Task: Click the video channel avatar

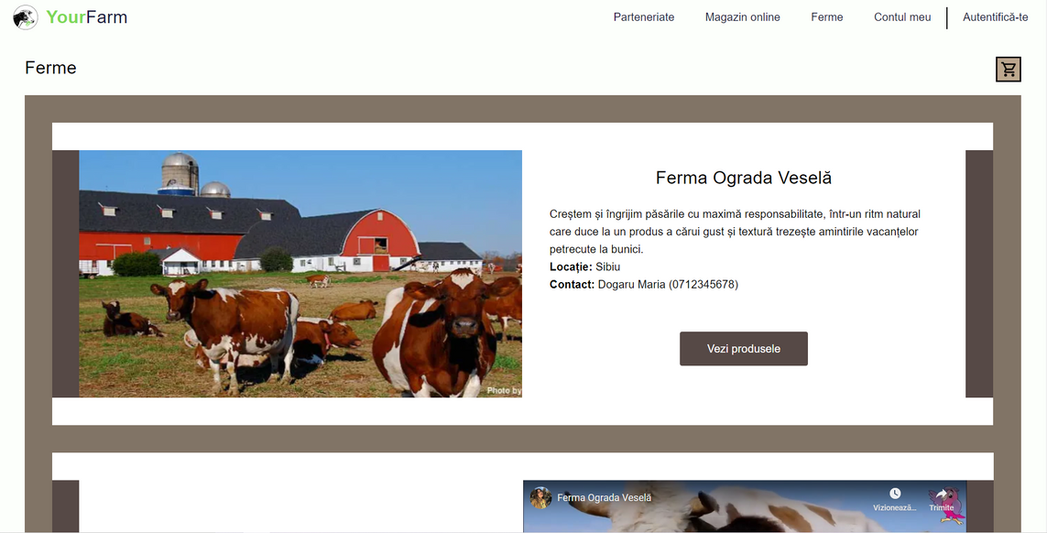Action: coord(540,497)
